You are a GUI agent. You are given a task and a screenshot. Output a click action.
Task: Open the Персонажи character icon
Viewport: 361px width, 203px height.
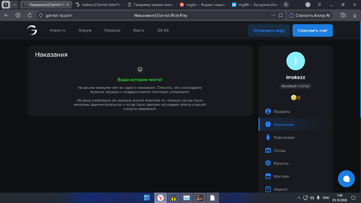pos(268,137)
